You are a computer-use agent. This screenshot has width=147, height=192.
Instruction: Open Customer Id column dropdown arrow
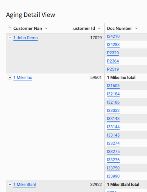[99, 28]
